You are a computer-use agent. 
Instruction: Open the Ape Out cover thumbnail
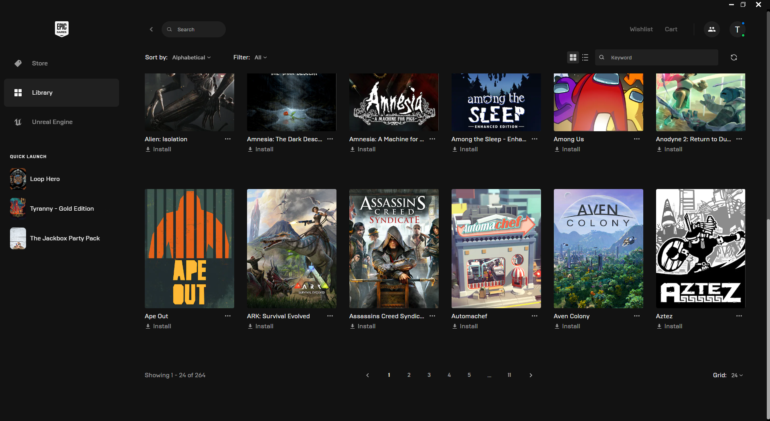coord(189,248)
